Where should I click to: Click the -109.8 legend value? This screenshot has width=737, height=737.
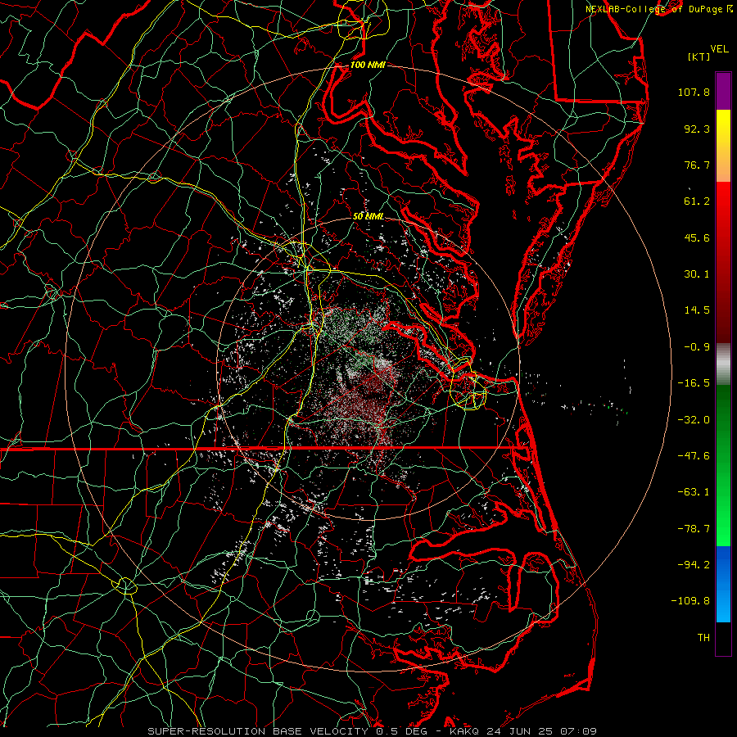pyautogui.click(x=690, y=601)
